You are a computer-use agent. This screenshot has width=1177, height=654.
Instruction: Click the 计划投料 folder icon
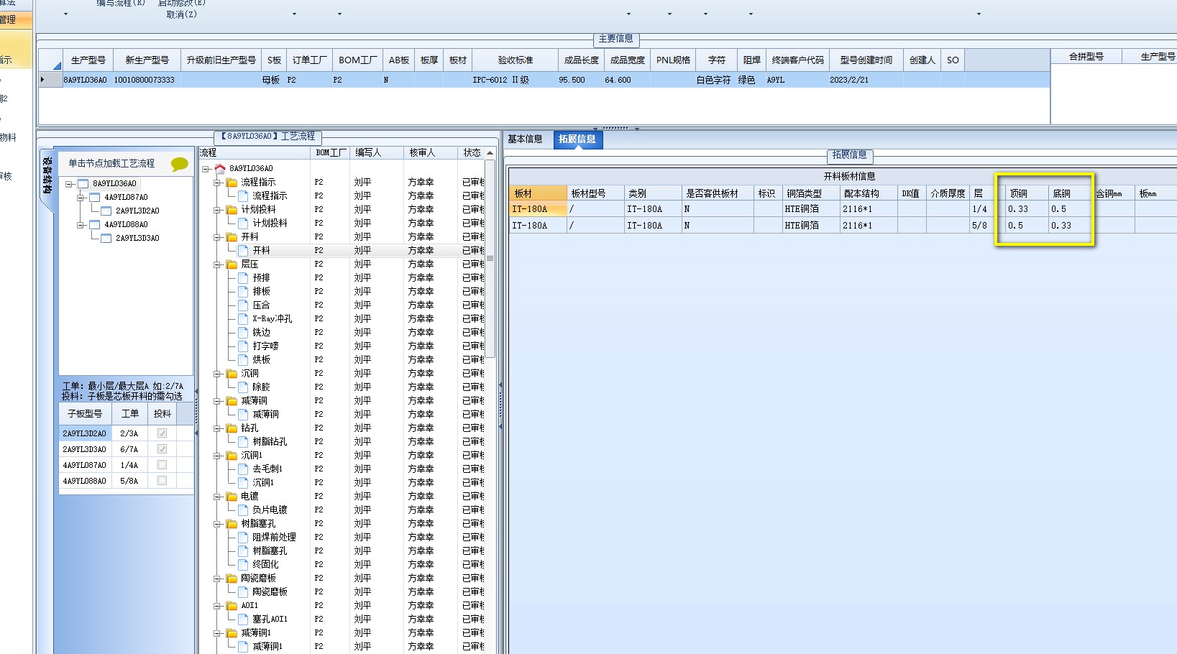click(232, 210)
